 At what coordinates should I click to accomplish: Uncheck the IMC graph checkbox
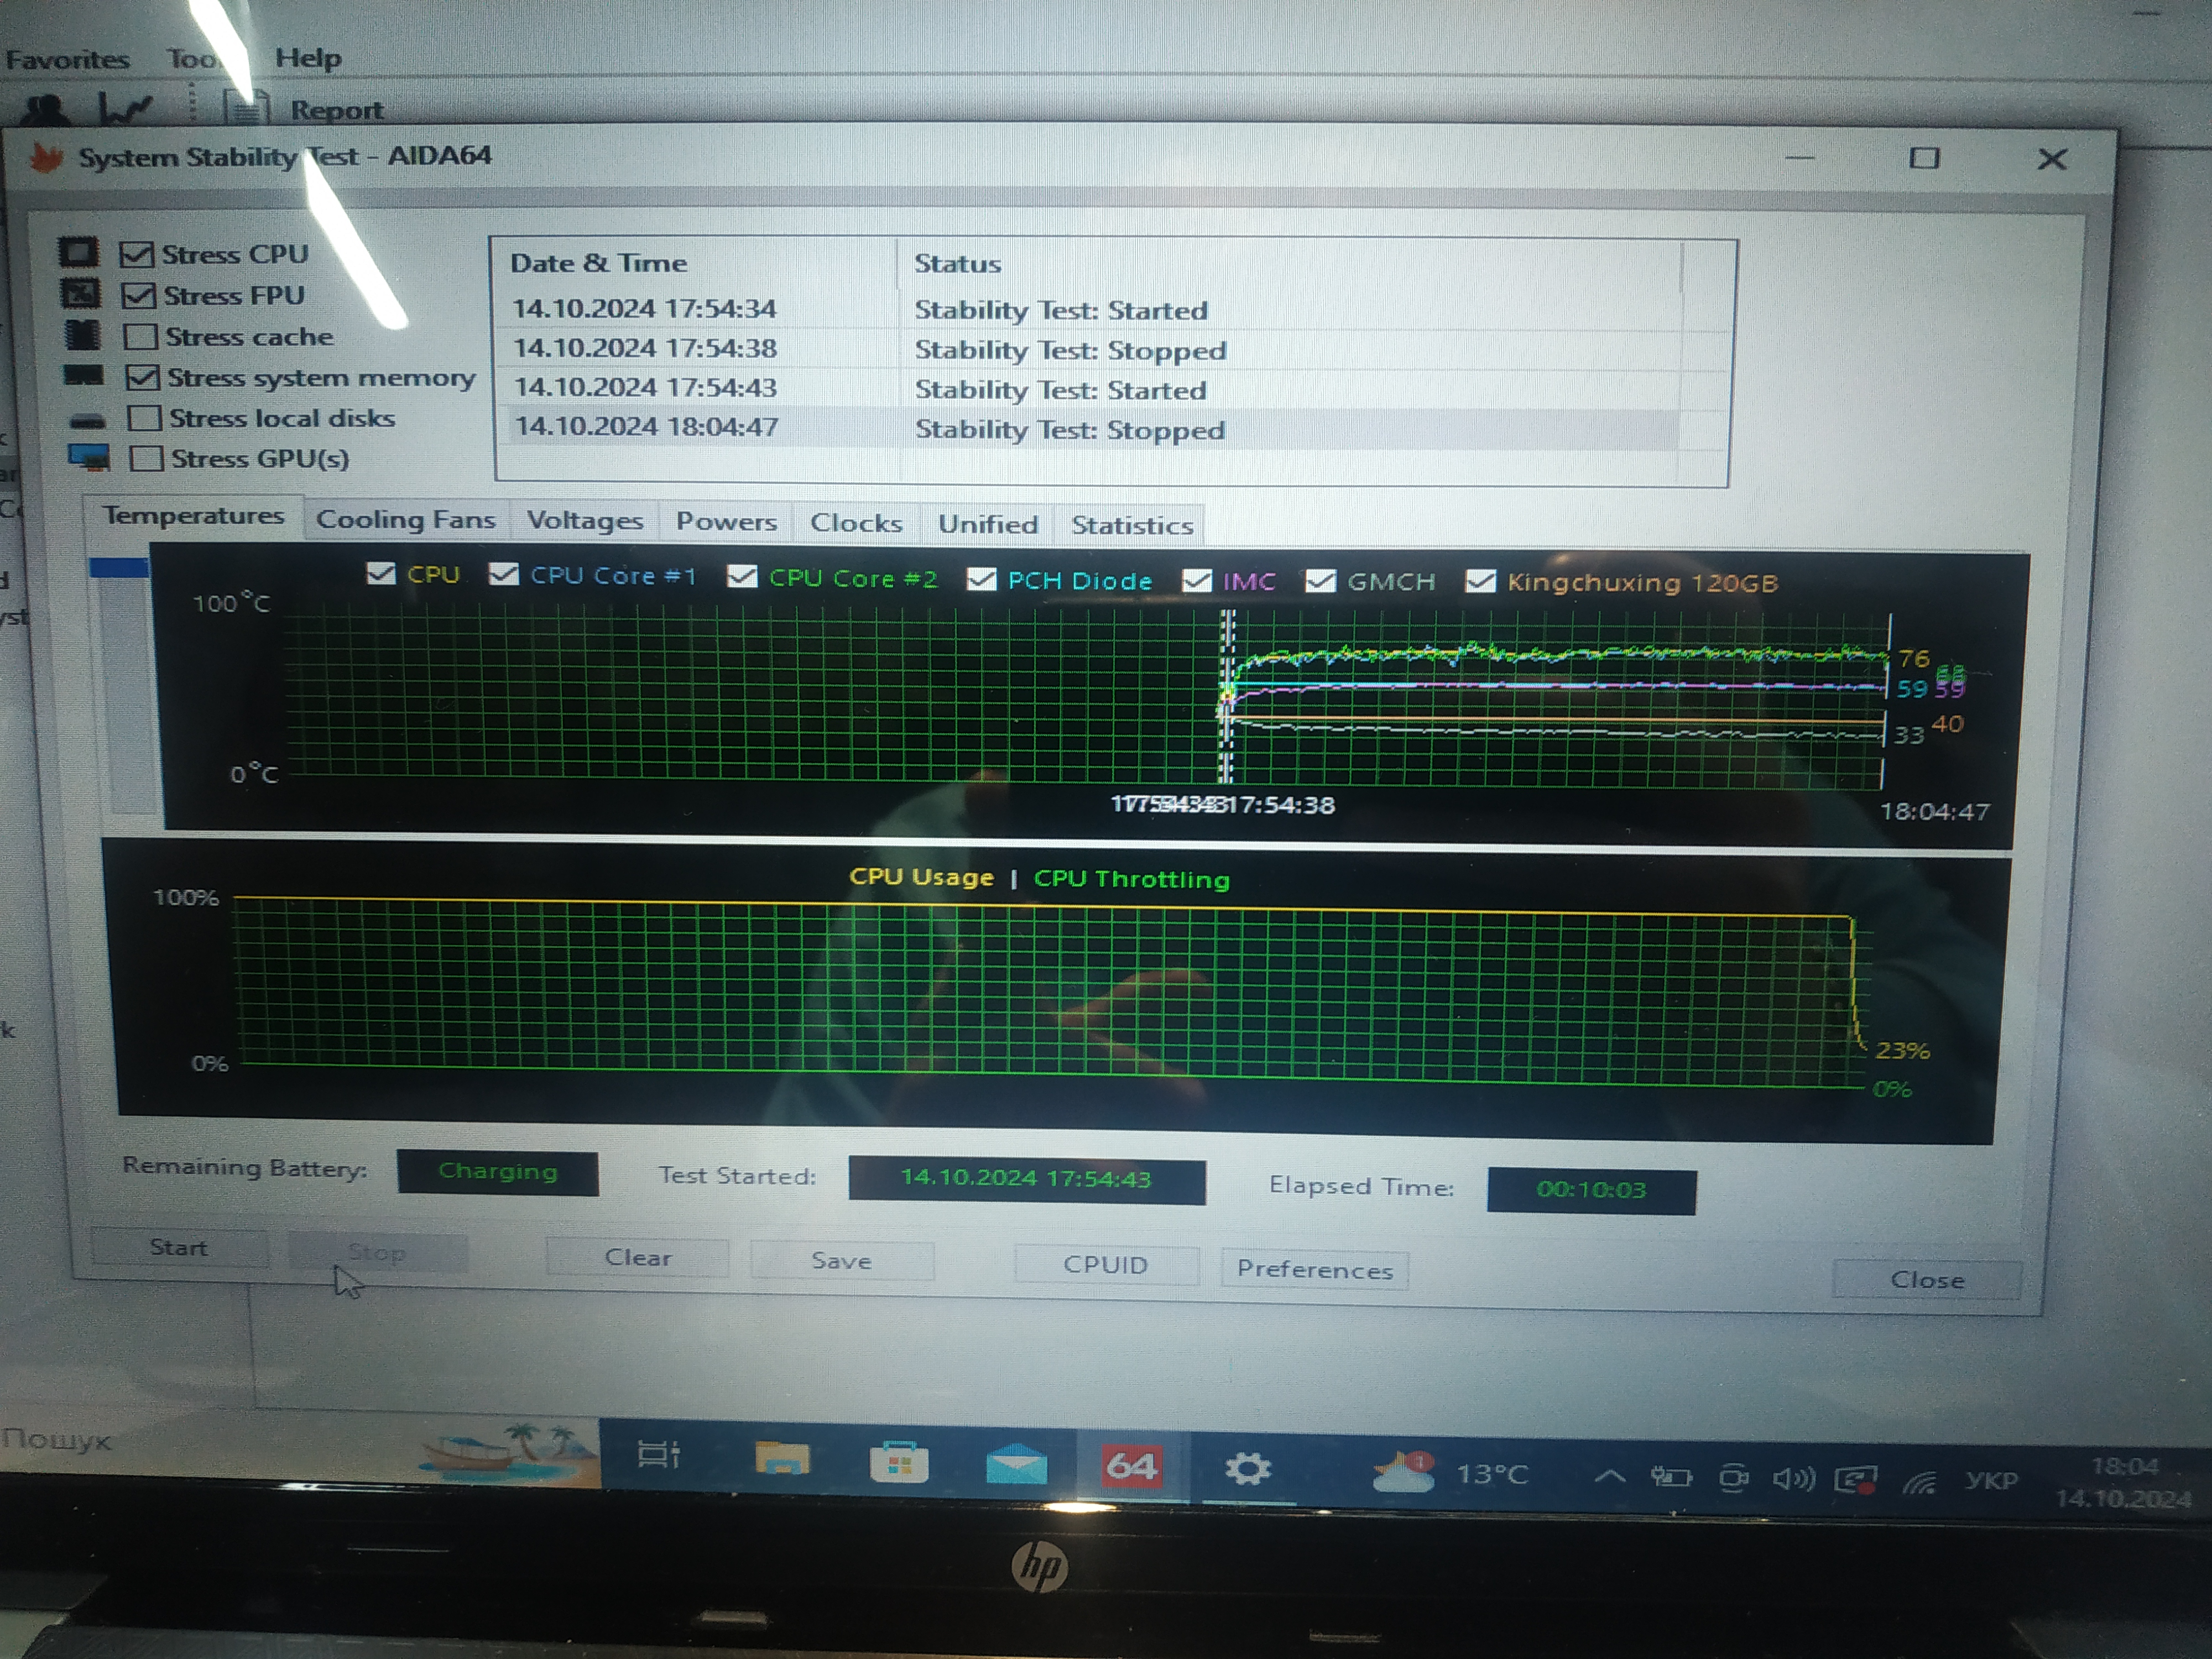pos(1196,580)
